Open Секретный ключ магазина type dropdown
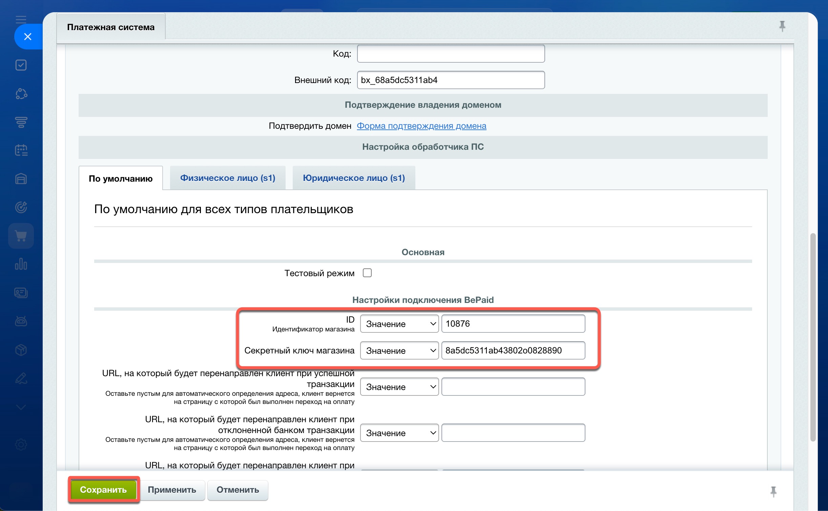The height and width of the screenshot is (511, 828). click(x=399, y=350)
